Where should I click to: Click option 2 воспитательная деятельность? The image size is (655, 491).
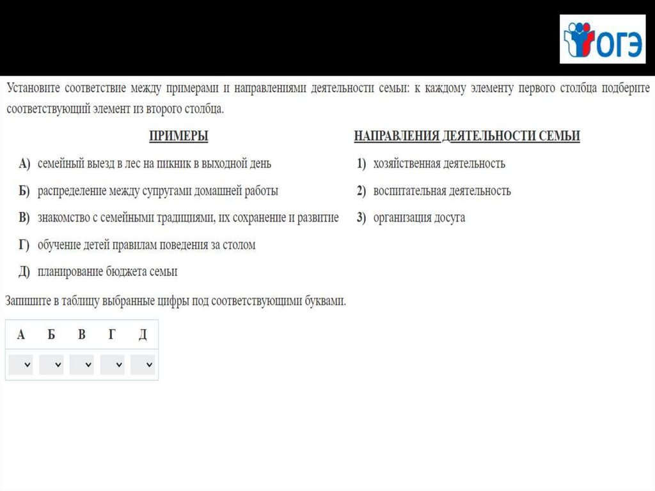(434, 191)
